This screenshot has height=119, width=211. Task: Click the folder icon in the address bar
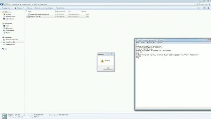(9, 4)
